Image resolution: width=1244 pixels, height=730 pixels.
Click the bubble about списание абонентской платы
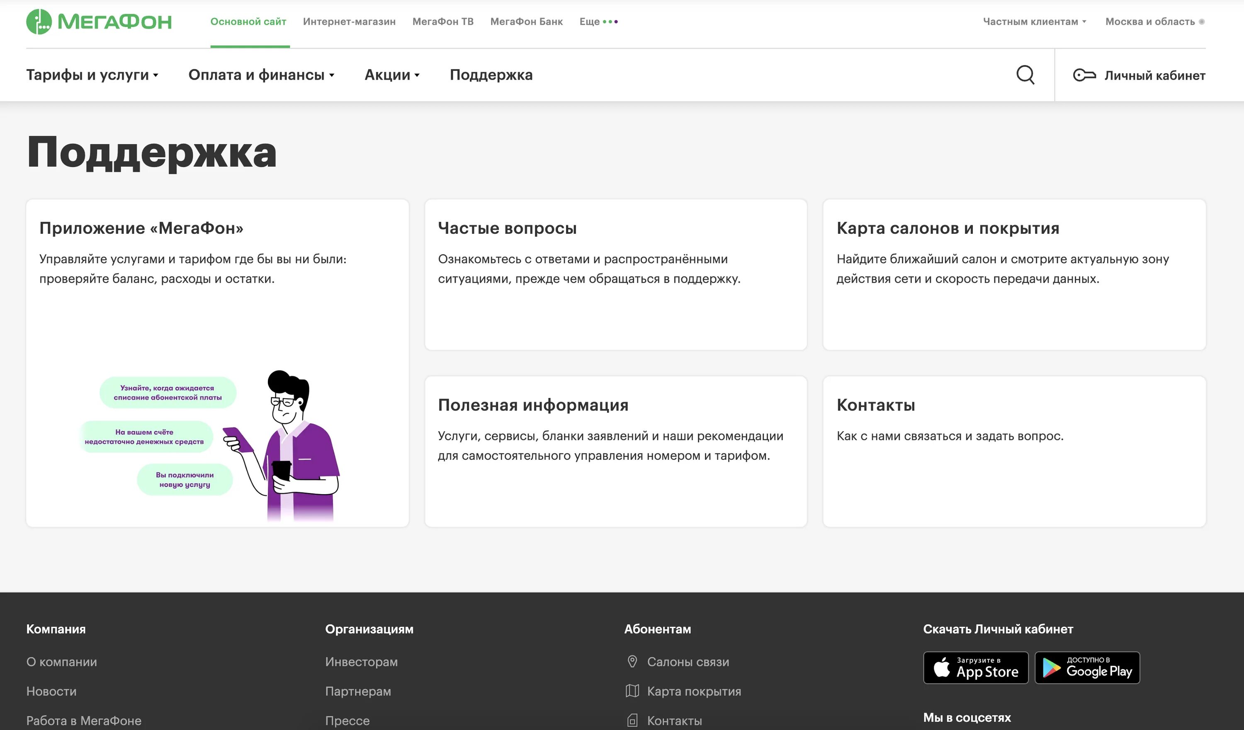click(x=168, y=393)
